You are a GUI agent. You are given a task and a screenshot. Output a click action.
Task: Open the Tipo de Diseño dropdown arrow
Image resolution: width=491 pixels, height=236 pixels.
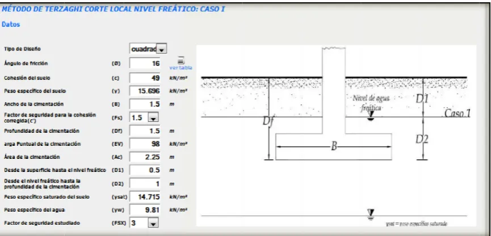tap(162, 49)
